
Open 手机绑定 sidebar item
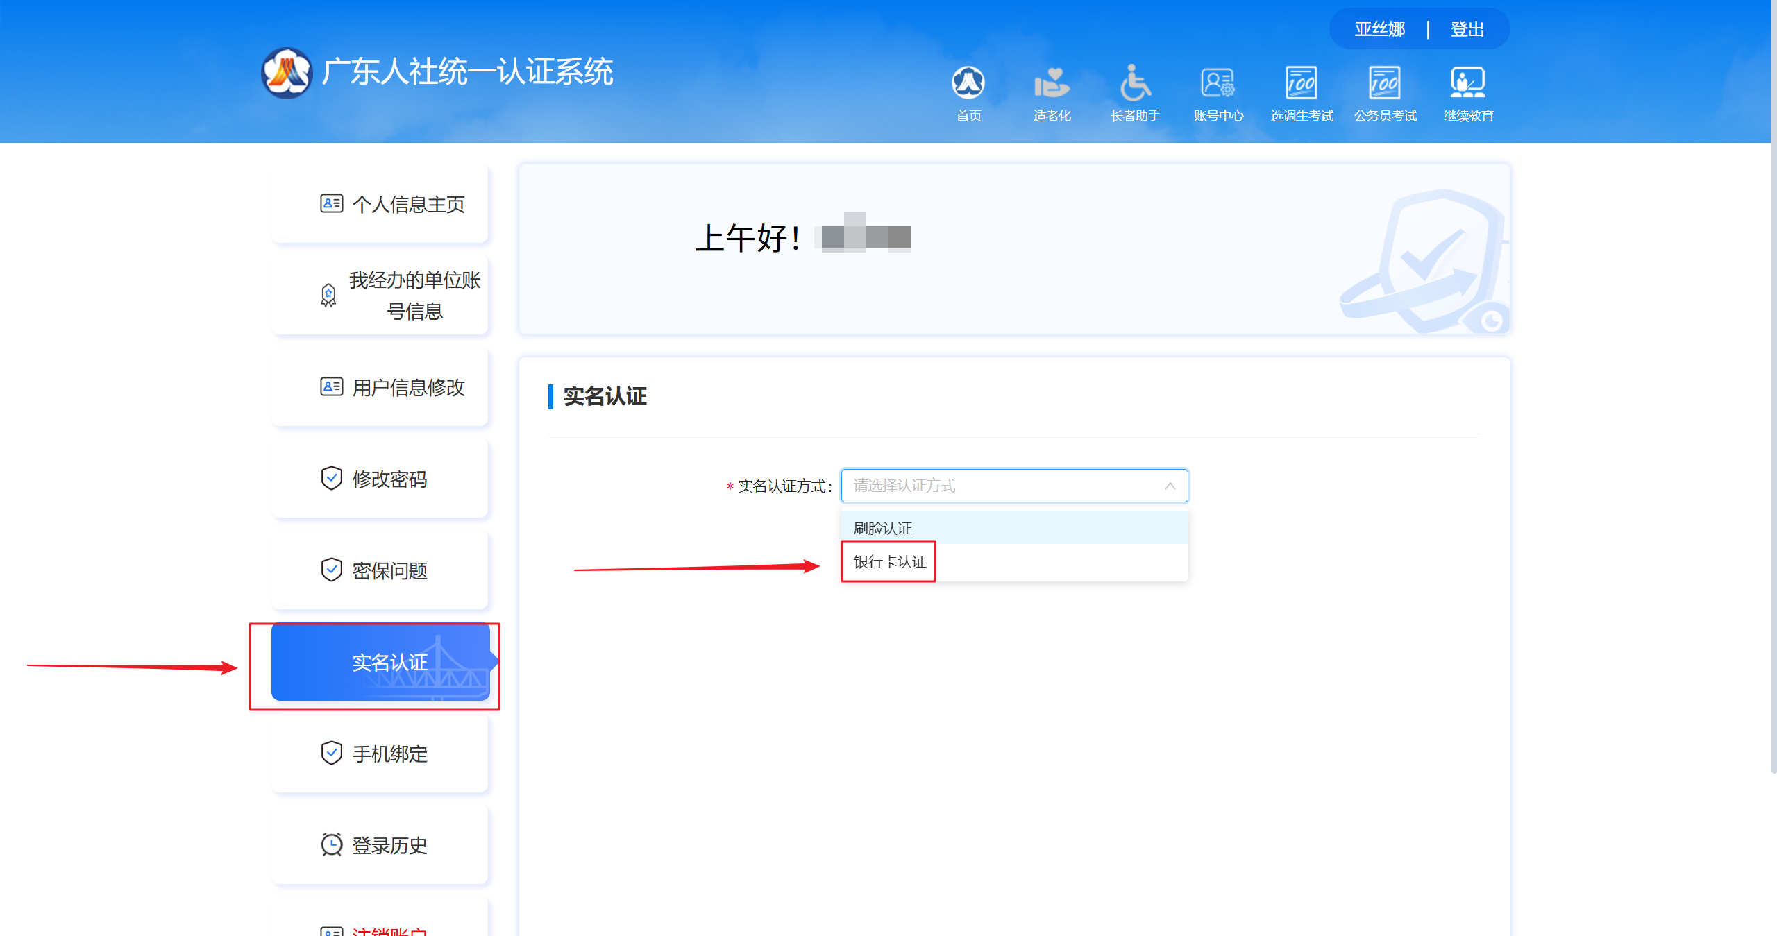pos(389,754)
